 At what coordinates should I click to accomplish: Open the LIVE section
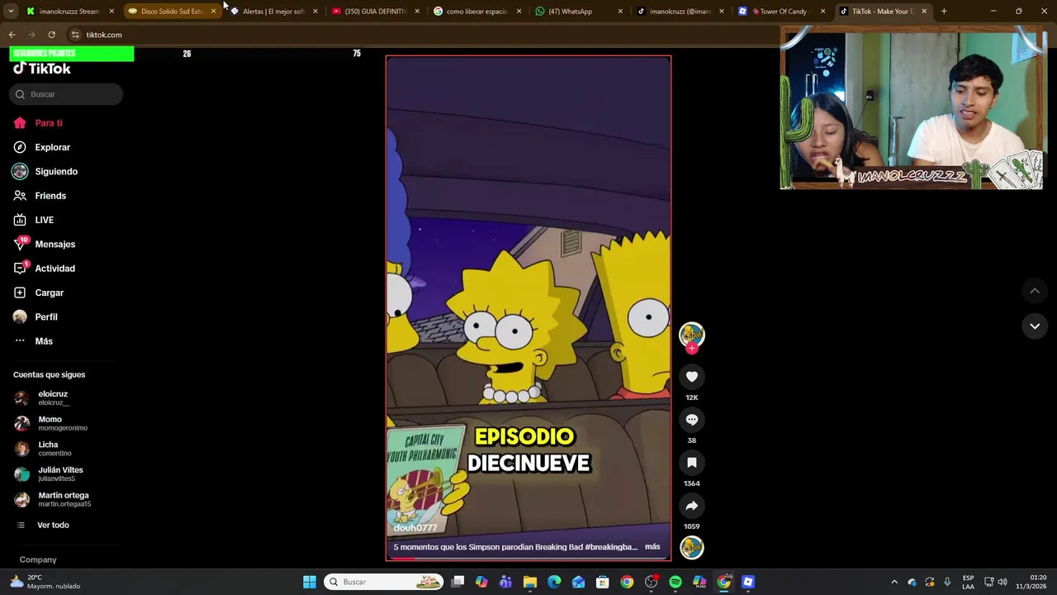[x=33, y=220]
